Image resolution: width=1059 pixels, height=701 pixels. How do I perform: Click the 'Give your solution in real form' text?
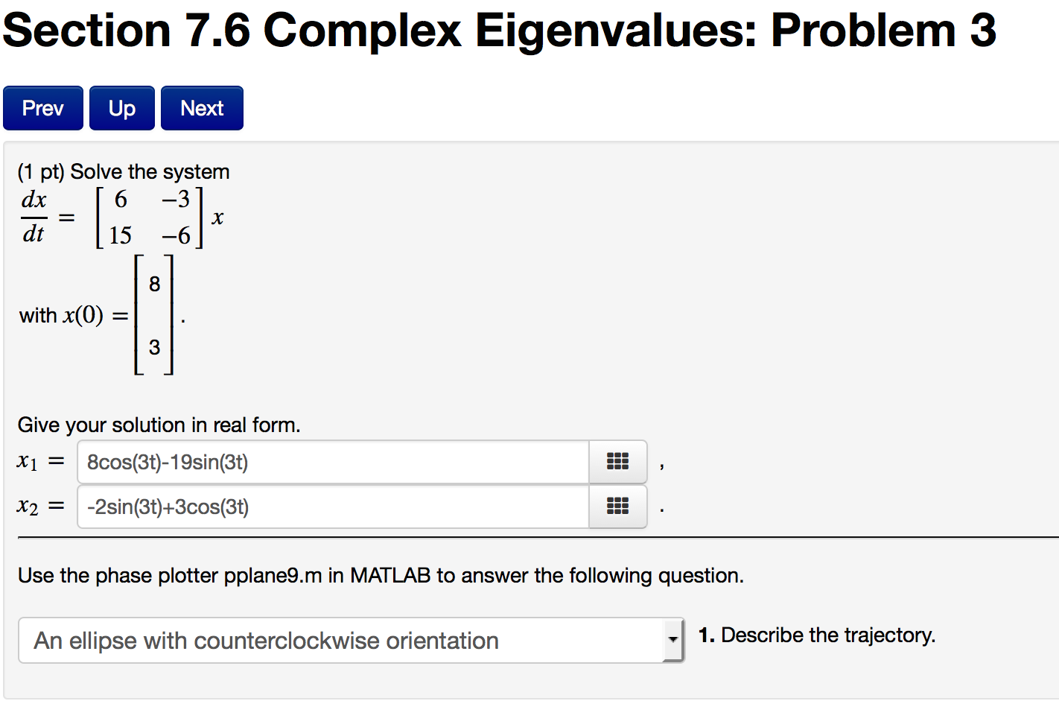pyautogui.click(x=159, y=425)
